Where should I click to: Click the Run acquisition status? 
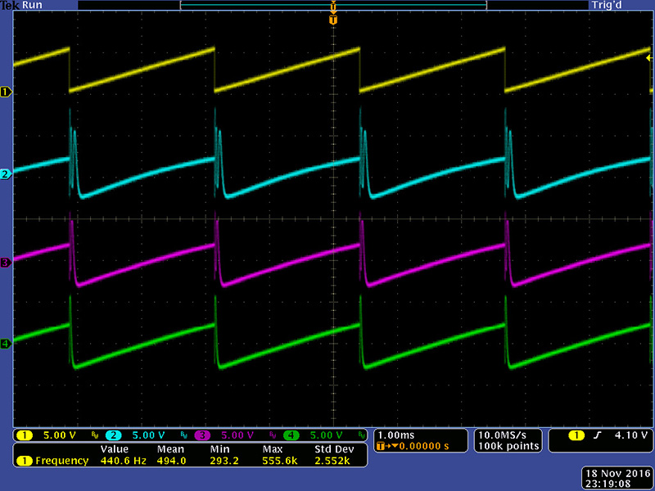pos(32,5)
